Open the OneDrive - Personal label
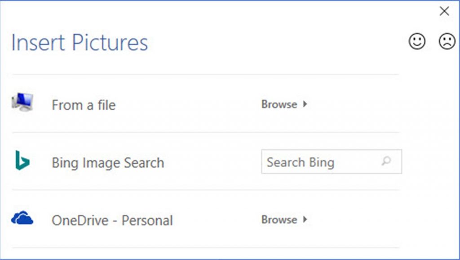Image resolution: width=460 pixels, height=260 pixels. click(112, 220)
